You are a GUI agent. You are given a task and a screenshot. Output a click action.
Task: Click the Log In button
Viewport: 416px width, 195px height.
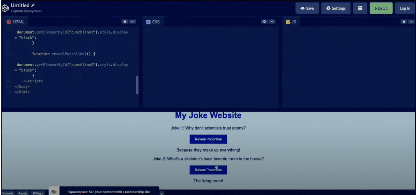click(x=405, y=8)
